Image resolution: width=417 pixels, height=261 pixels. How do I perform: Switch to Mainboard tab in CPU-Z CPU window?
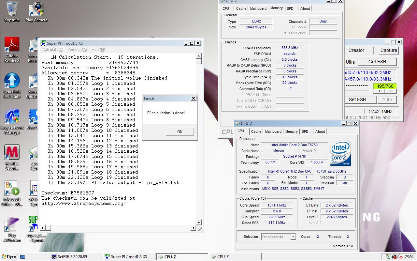click(x=273, y=131)
